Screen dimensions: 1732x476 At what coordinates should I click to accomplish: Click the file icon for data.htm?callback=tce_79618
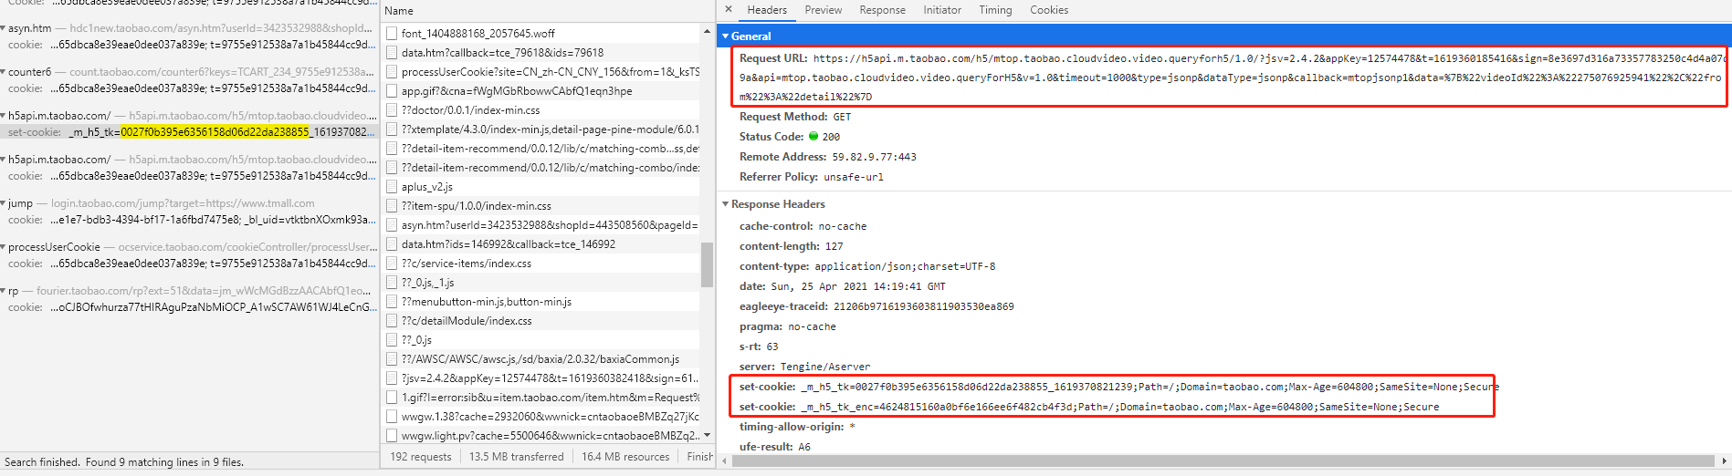[392, 52]
